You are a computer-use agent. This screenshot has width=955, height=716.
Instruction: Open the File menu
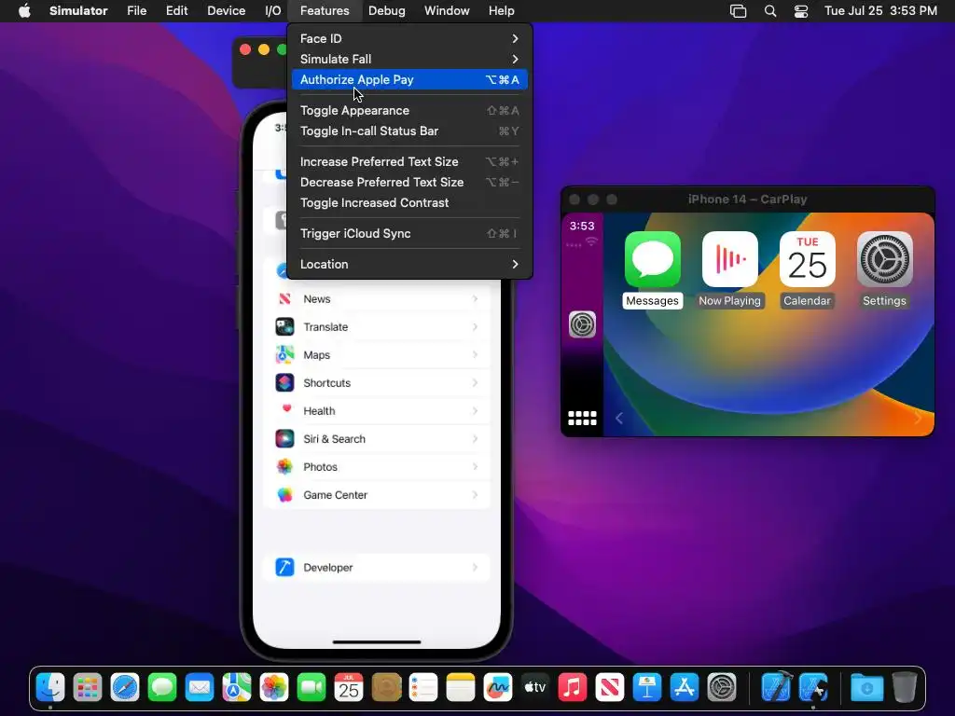pyautogui.click(x=136, y=11)
